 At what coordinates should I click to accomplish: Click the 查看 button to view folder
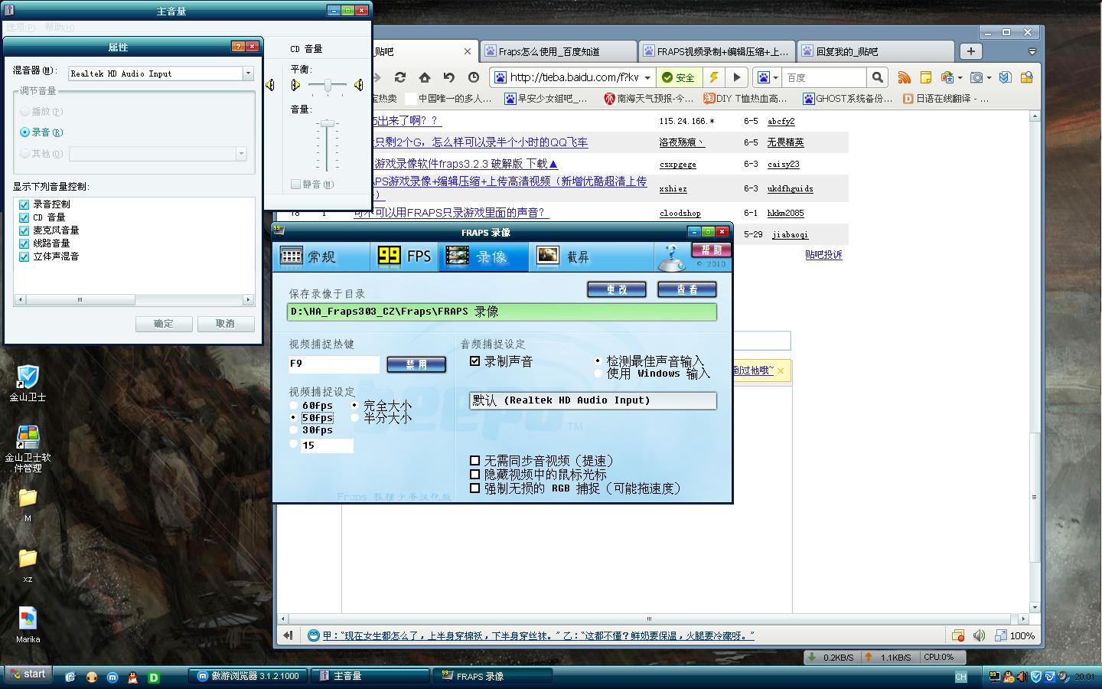[686, 290]
